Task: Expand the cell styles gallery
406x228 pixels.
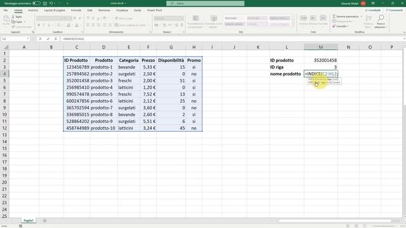Action: click(x=293, y=25)
